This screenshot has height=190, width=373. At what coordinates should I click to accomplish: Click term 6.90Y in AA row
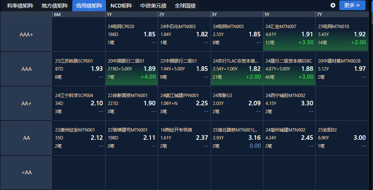click(323, 138)
